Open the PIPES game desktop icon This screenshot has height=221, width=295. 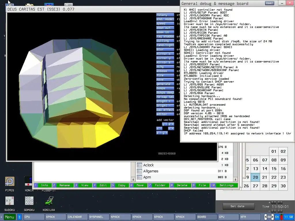pyautogui.click(x=10, y=182)
